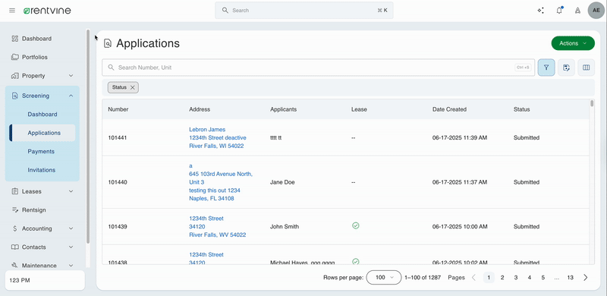
Task: Click the sparkle AI assistant icon
Action: (541, 11)
